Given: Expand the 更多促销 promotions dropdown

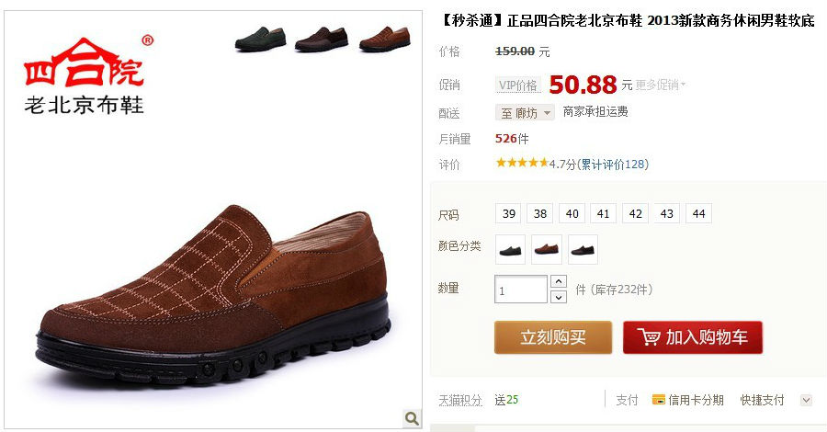Looking at the screenshot, I should pos(661,85).
